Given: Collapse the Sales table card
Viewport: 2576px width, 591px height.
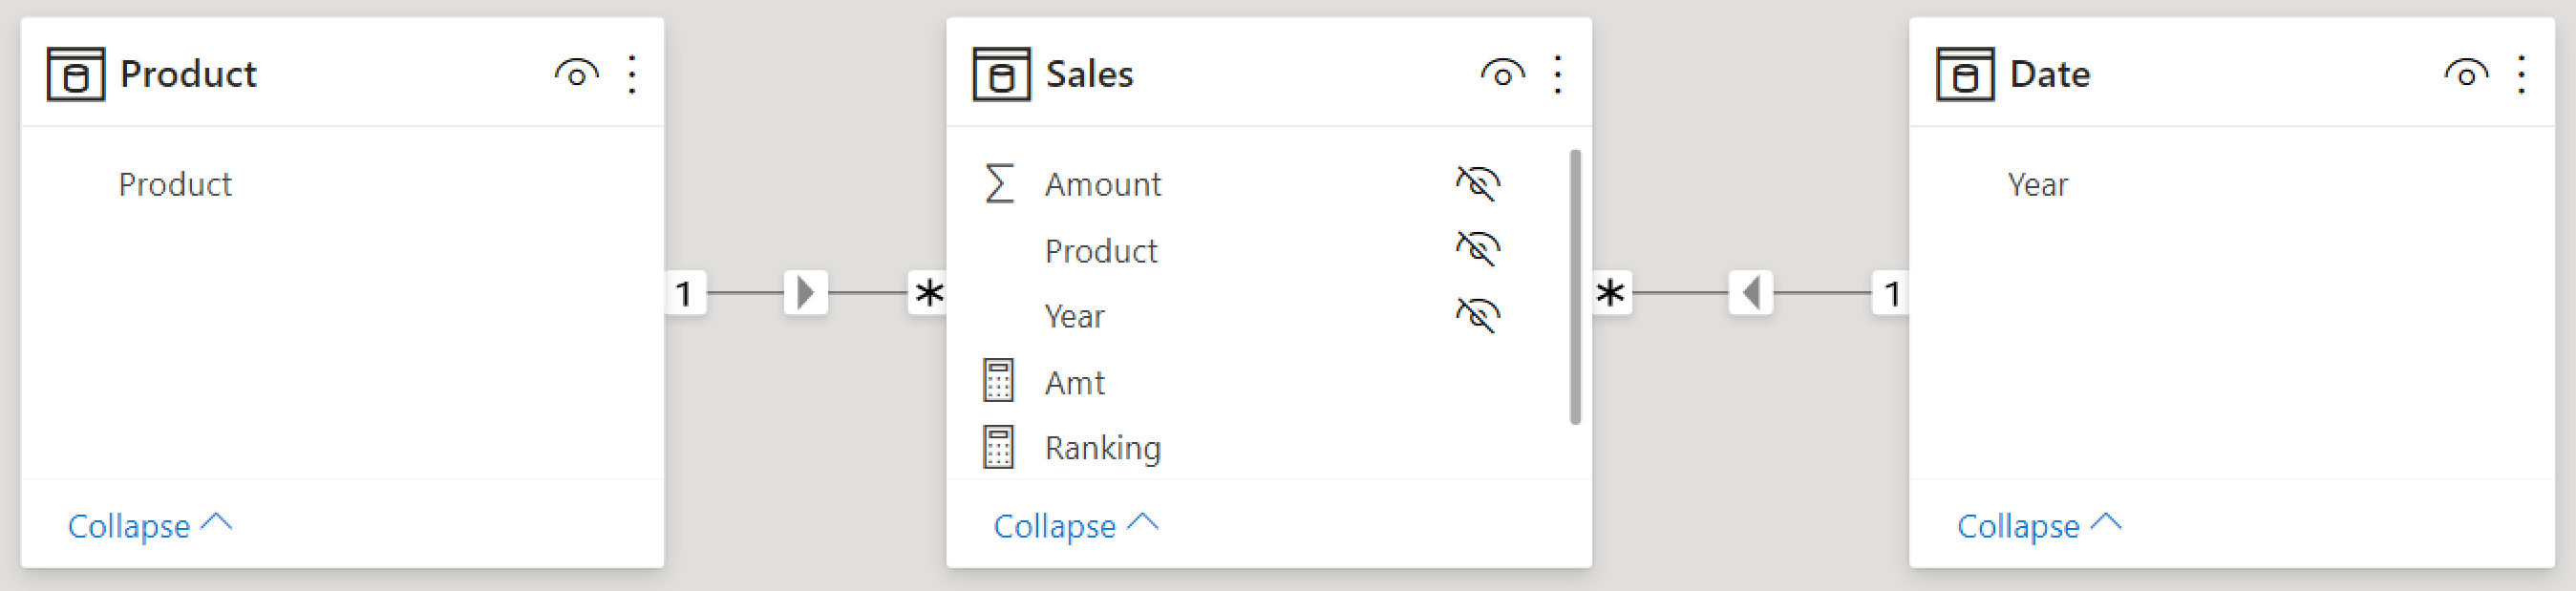Looking at the screenshot, I should 1076,525.
